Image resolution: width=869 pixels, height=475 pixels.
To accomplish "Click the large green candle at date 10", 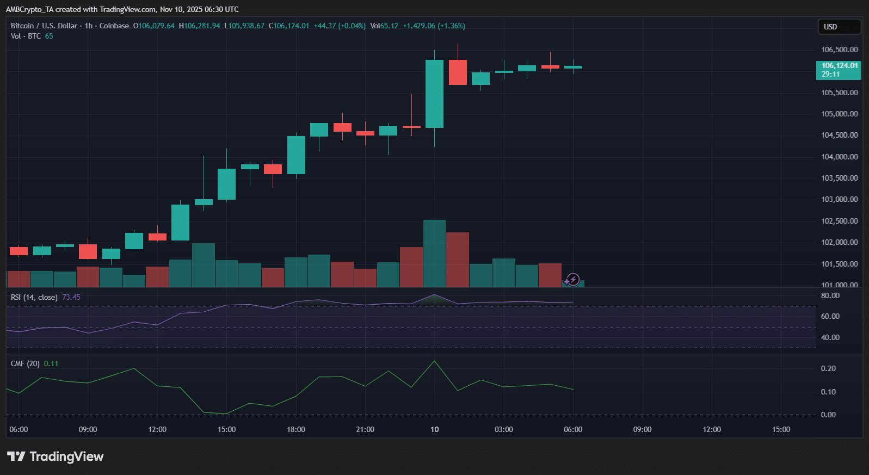I will click(x=434, y=94).
